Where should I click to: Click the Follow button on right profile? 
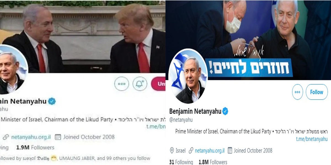pyautogui.click(x=317, y=92)
